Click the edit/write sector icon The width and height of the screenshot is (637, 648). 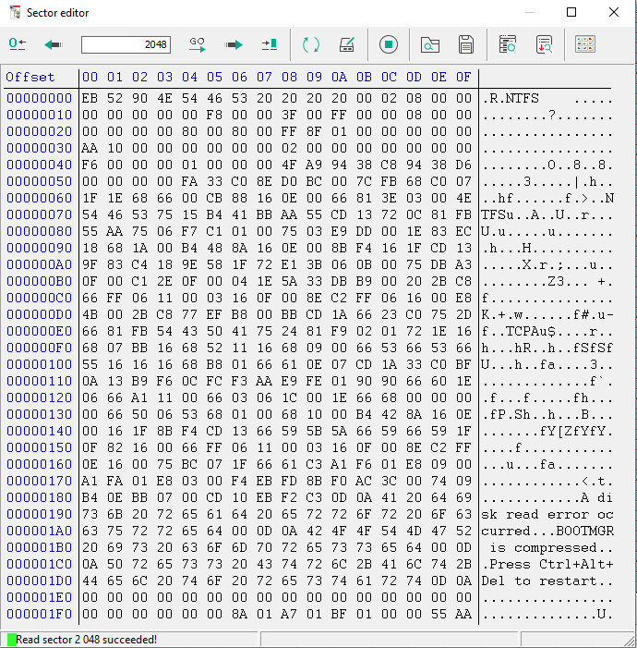point(347,44)
